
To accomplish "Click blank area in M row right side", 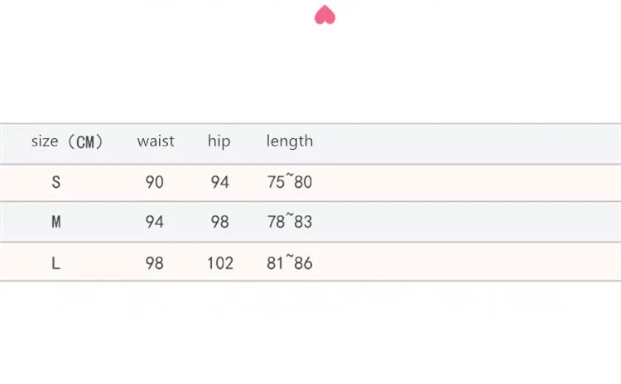I will [467, 222].
